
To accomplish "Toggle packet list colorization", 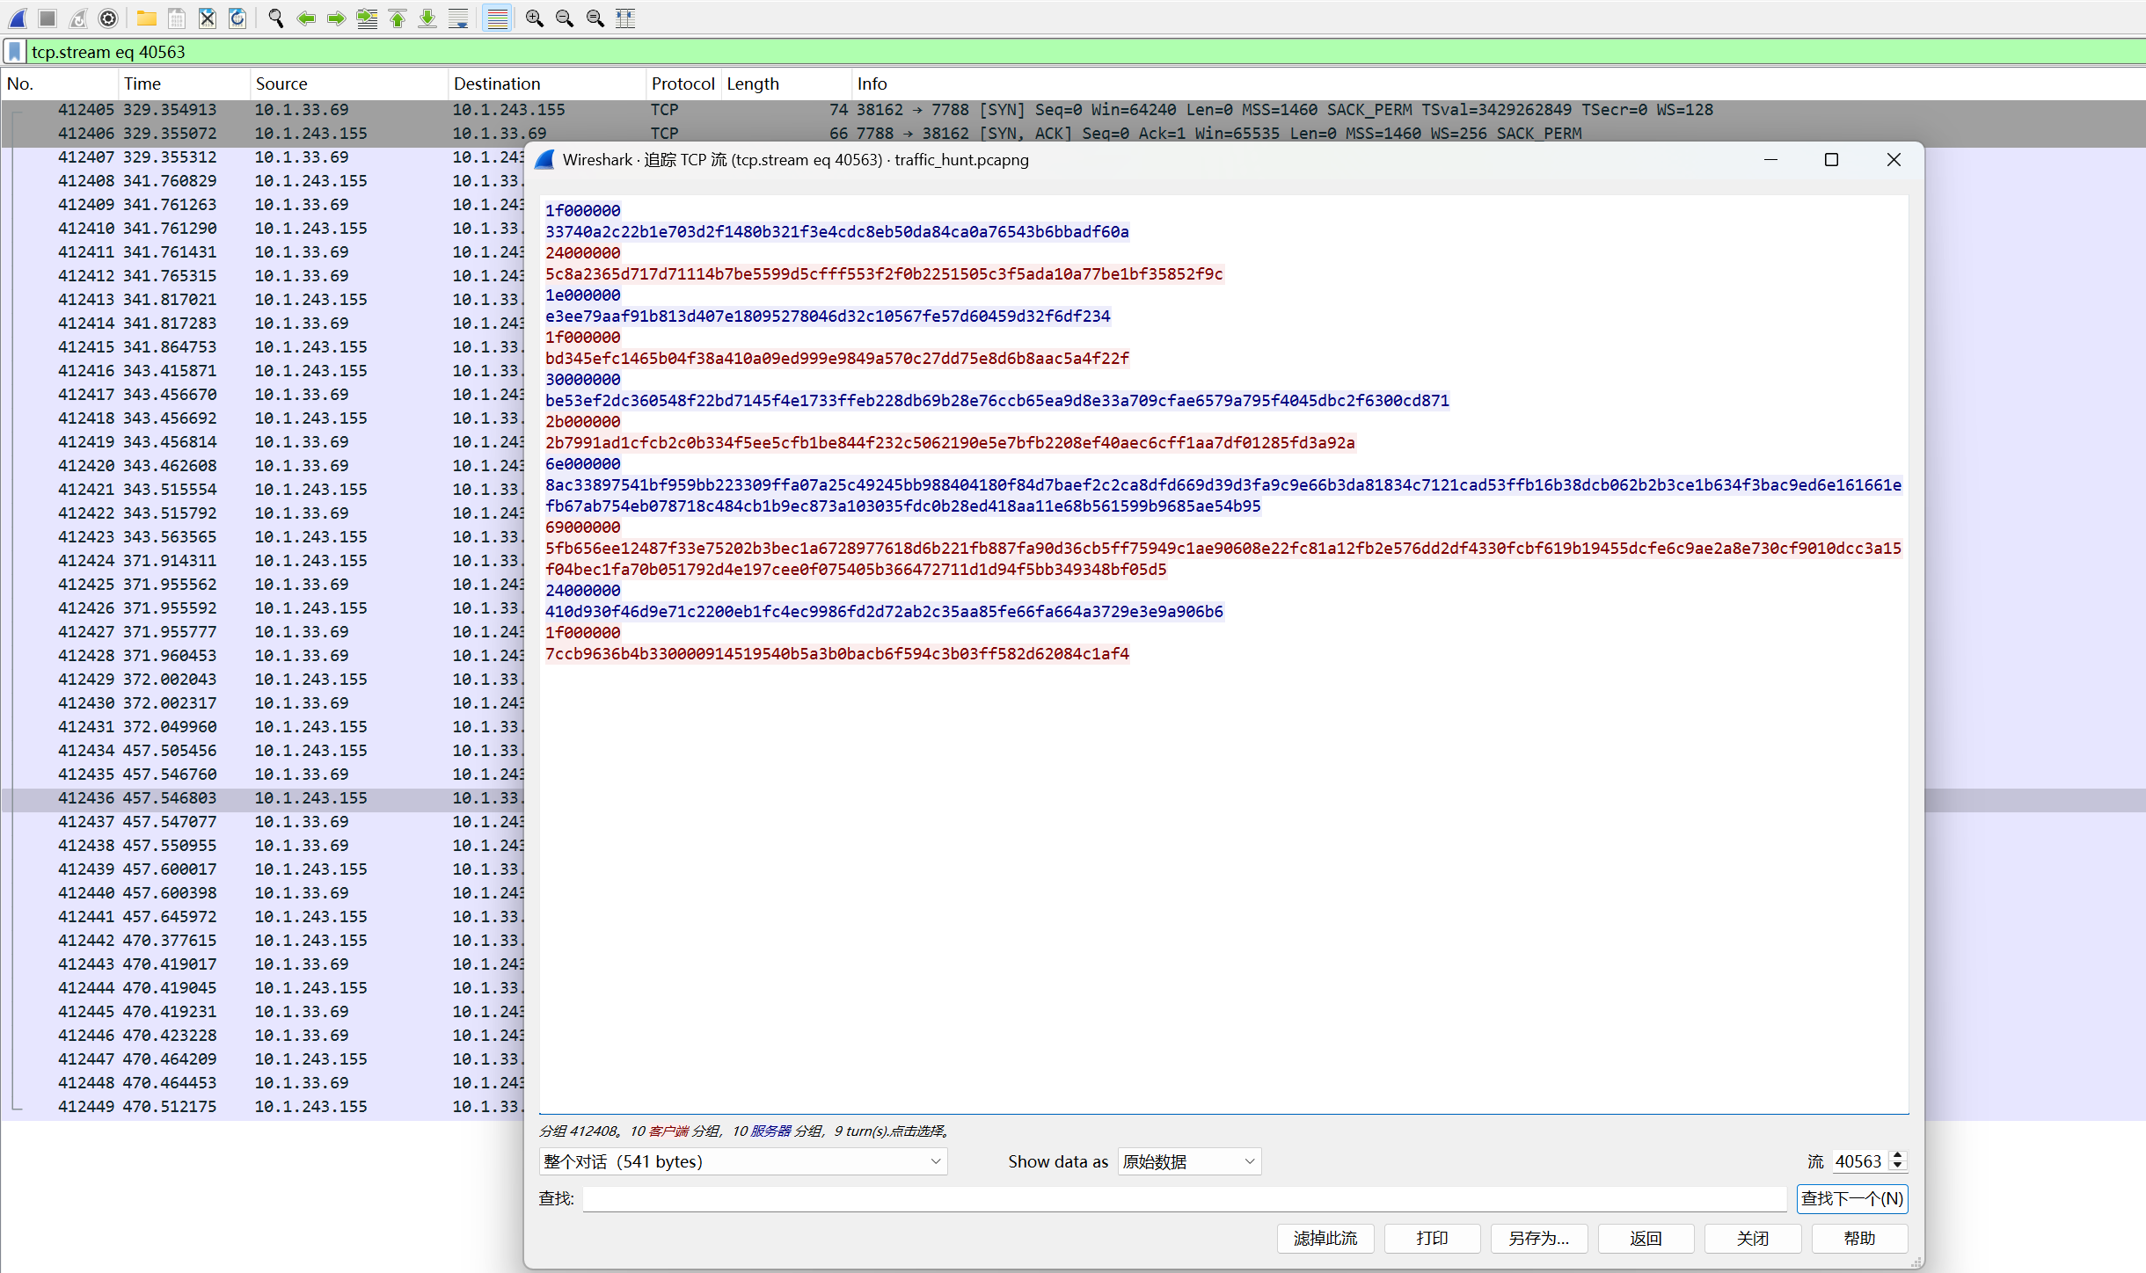I will coord(497,18).
